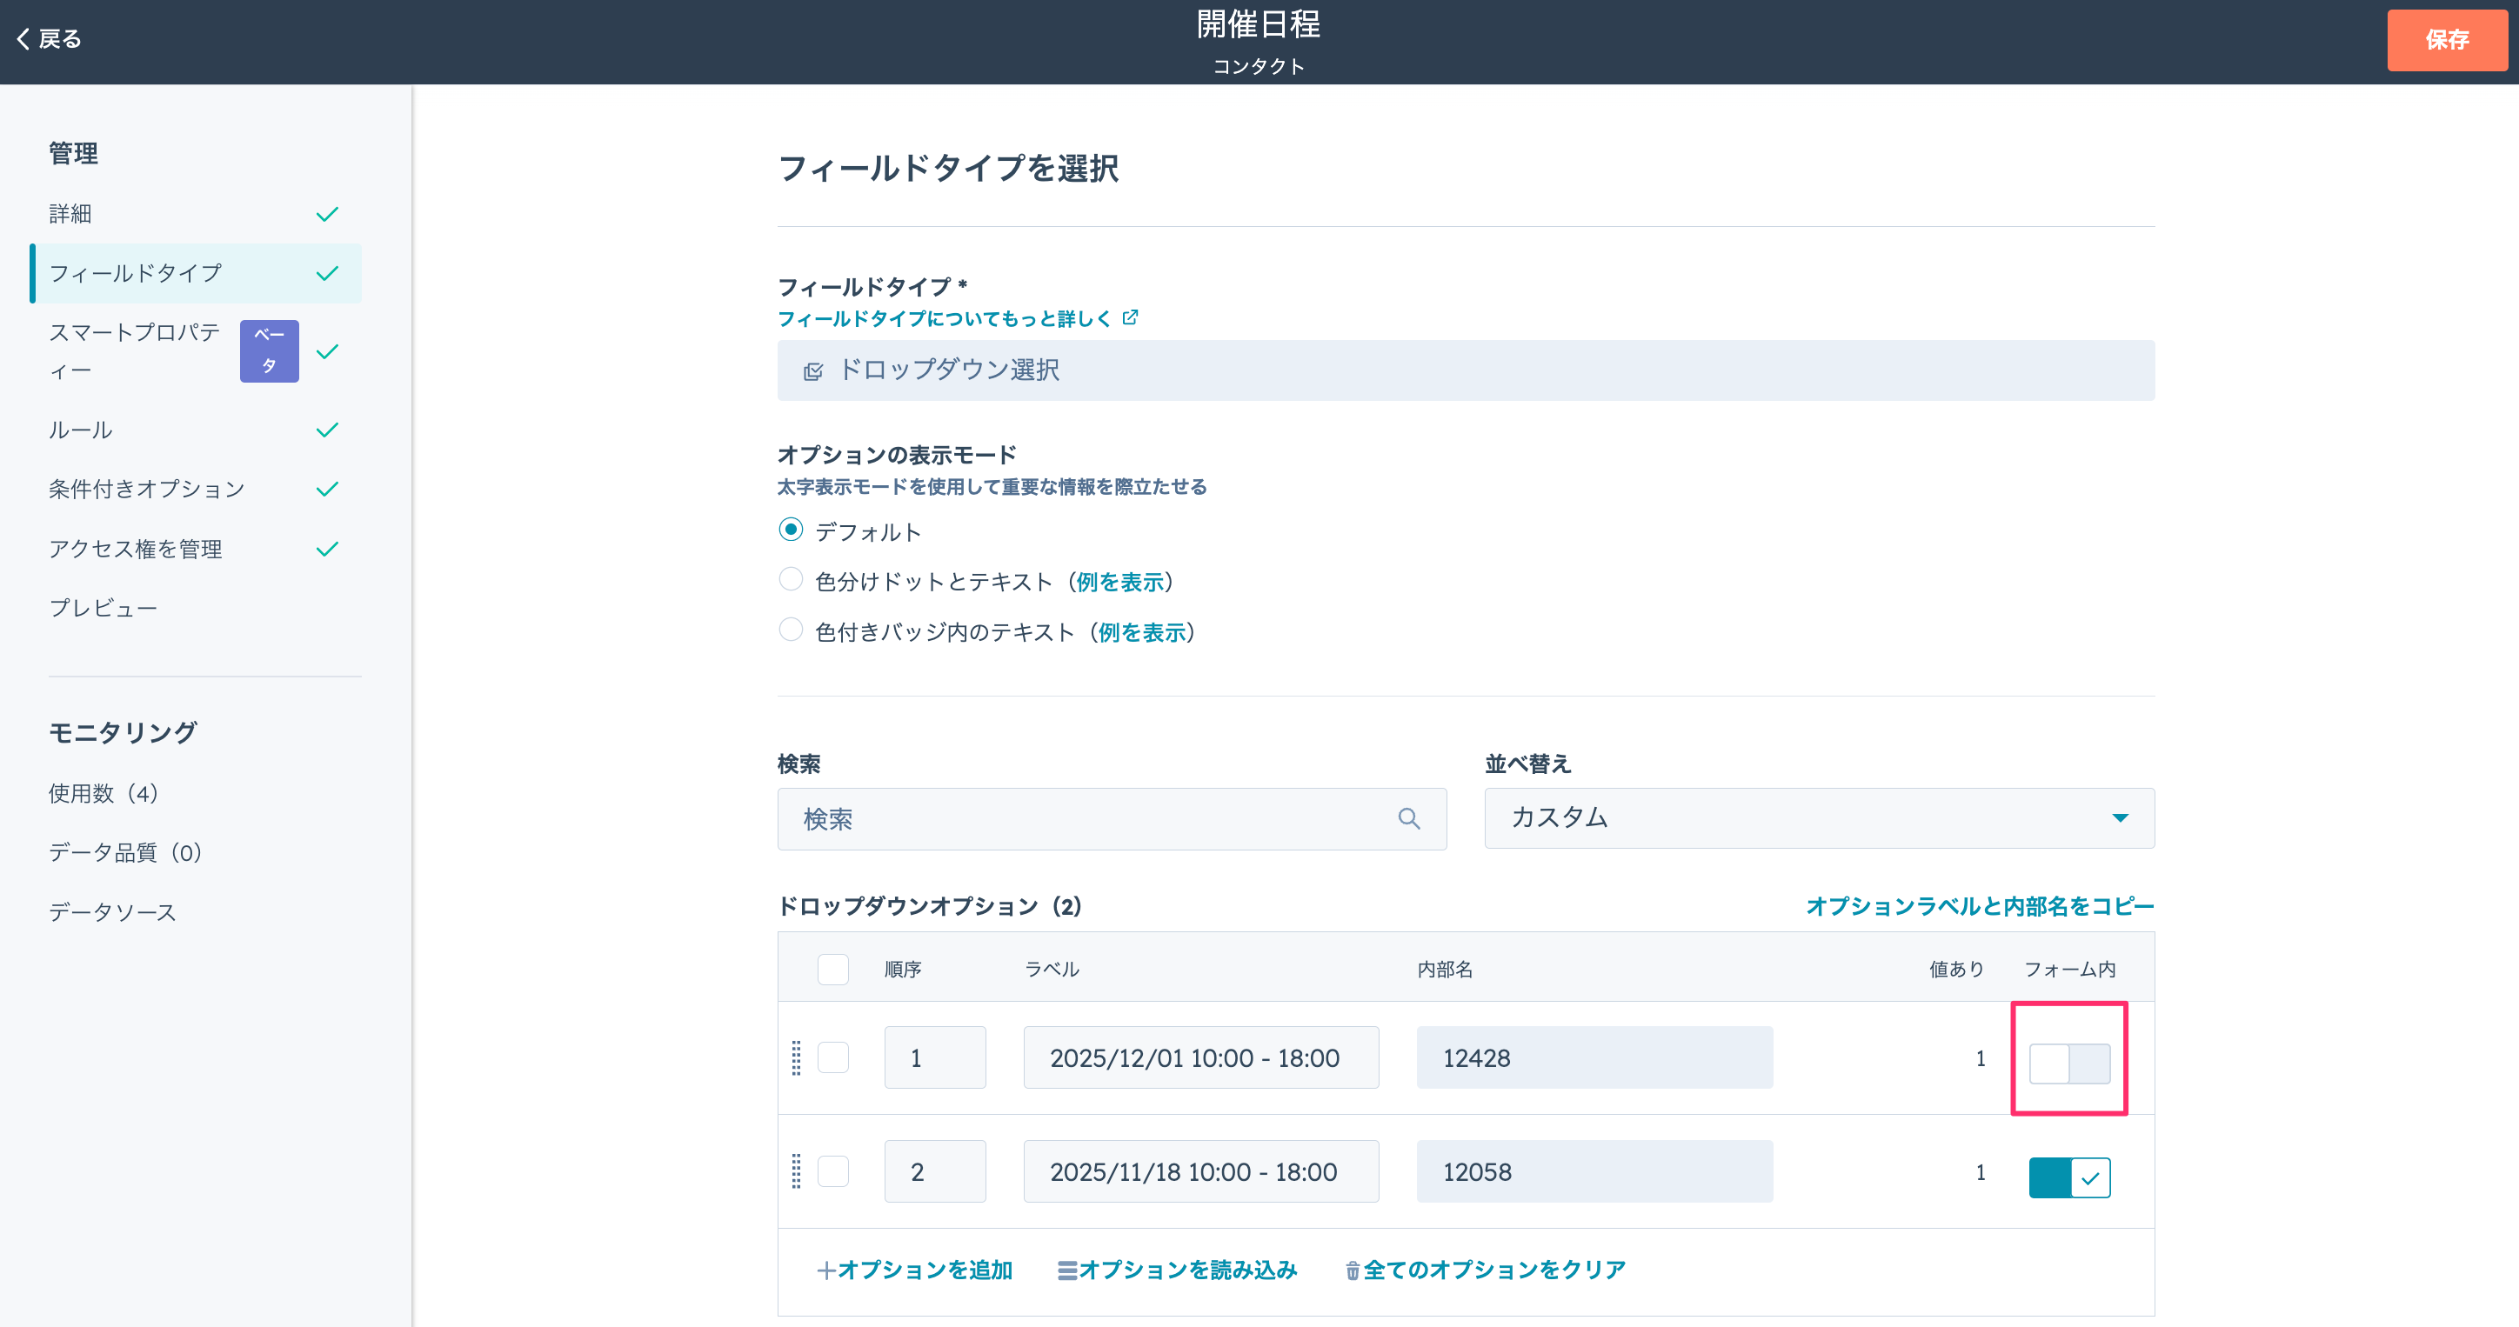Image resolution: width=2519 pixels, height=1327 pixels.
Task: Click the dropdown-select icon beside ドロップダウン選択
Action: pos(812,371)
